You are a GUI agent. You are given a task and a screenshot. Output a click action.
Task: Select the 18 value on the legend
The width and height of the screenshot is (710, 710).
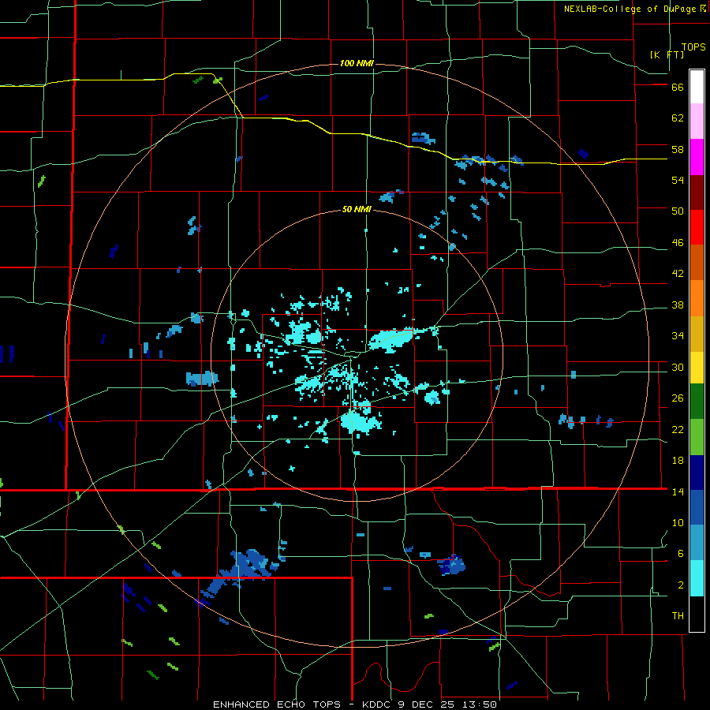[678, 461]
